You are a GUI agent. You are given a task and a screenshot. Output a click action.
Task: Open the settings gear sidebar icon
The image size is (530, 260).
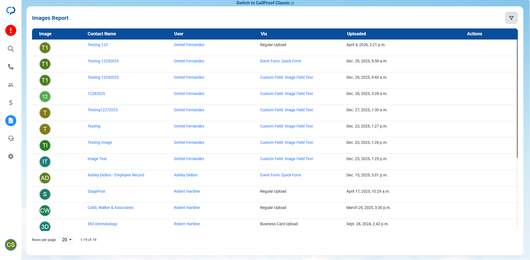tap(11, 156)
